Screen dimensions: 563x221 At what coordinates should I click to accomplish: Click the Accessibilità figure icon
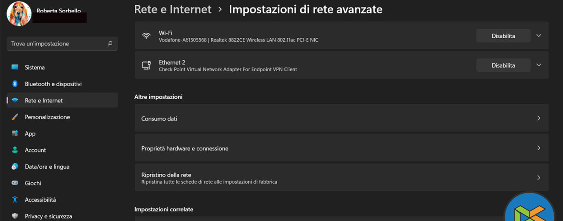pos(15,199)
